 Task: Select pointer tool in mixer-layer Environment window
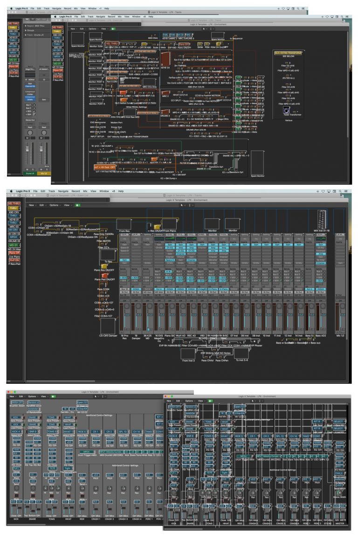(x=182, y=205)
